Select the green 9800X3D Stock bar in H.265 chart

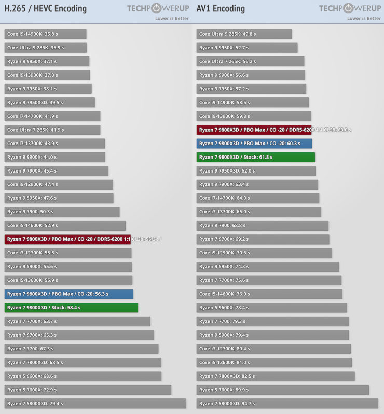pos(71,308)
